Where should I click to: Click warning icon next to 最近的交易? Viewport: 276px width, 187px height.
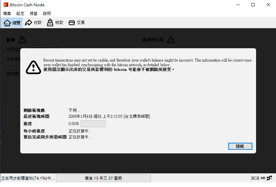click(x=171, y=40)
